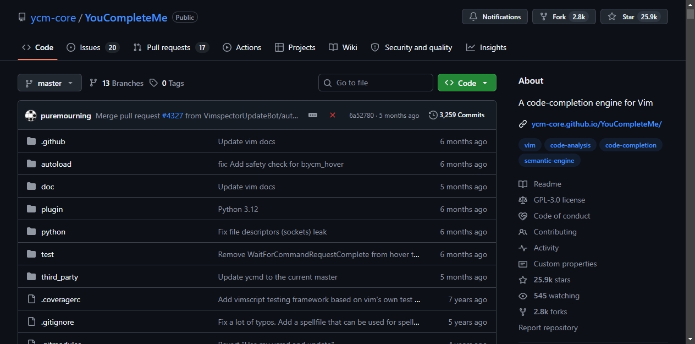Expand commit message ellipsis button

pyautogui.click(x=313, y=115)
